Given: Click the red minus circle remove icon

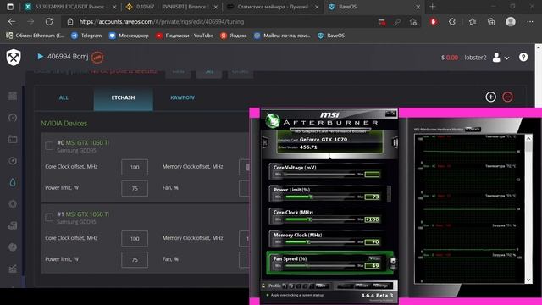Looking at the screenshot, I should [507, 97].
